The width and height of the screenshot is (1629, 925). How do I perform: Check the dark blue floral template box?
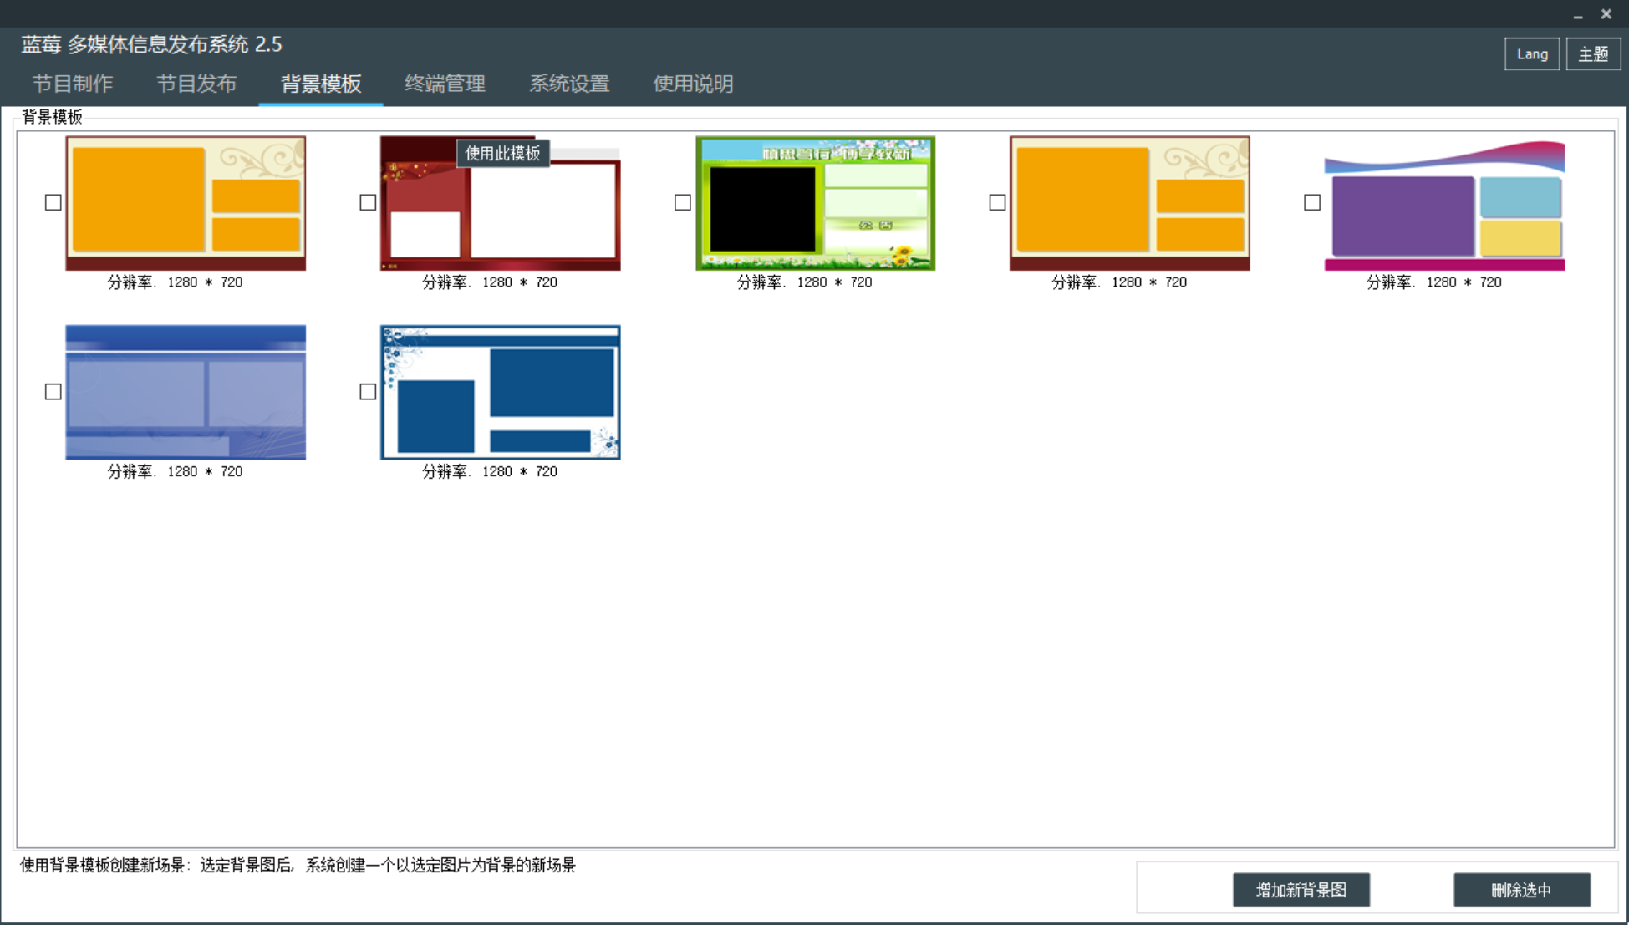click(368, 391)
